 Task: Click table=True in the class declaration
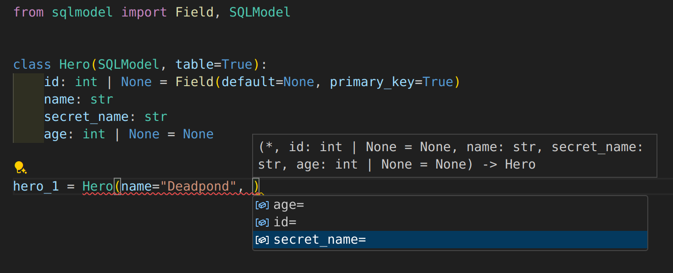point(214,65)
